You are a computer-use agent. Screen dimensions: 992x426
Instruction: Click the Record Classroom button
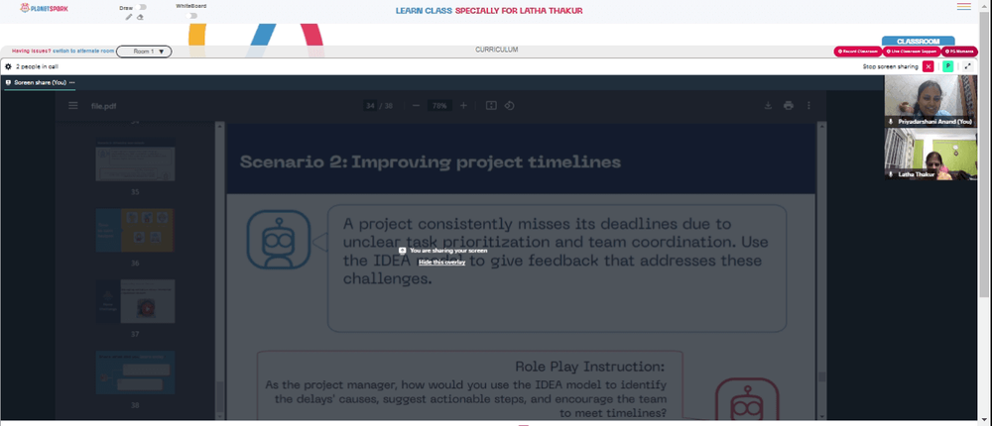858,52
